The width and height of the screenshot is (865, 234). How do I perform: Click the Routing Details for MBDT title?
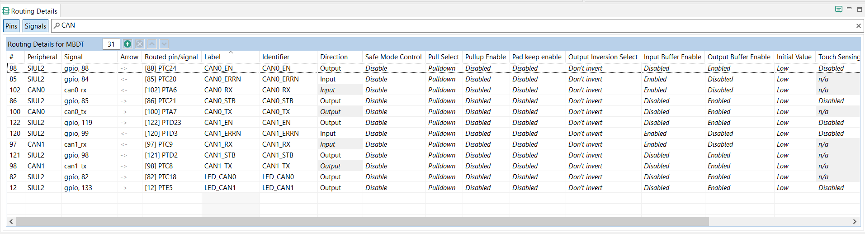[46, 44]
